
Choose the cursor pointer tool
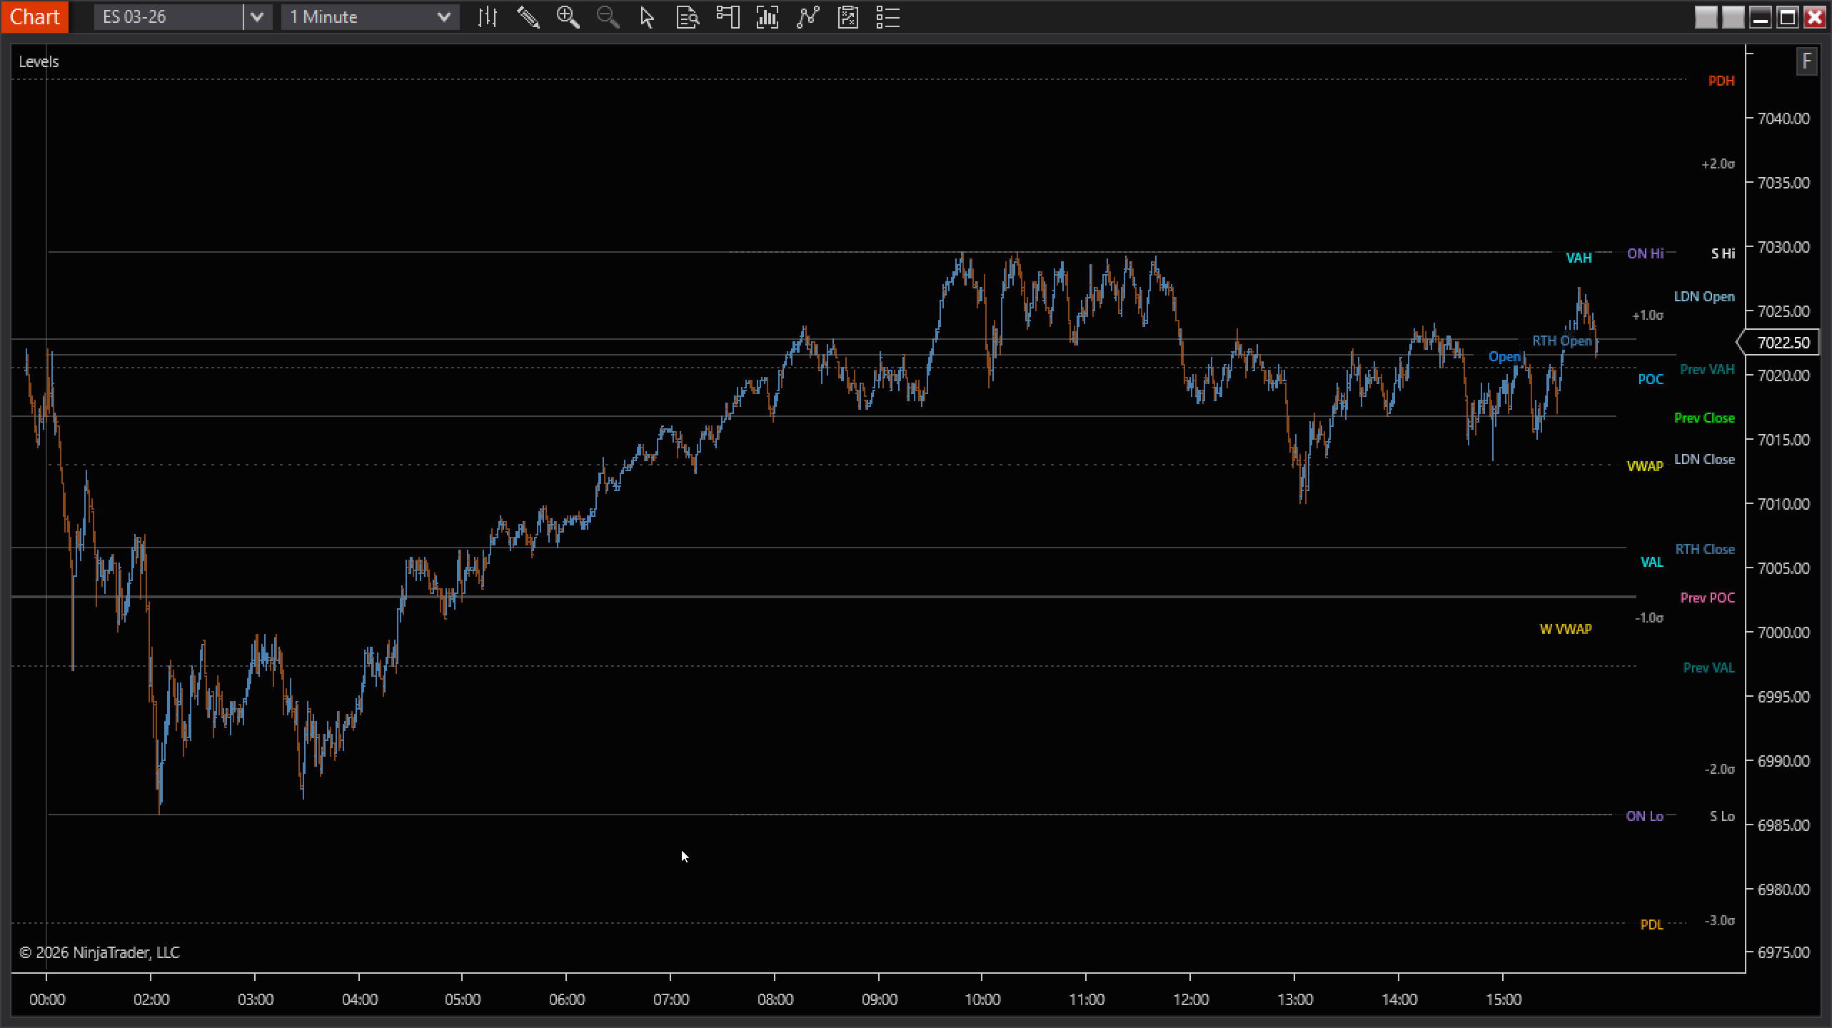[647, 17]
